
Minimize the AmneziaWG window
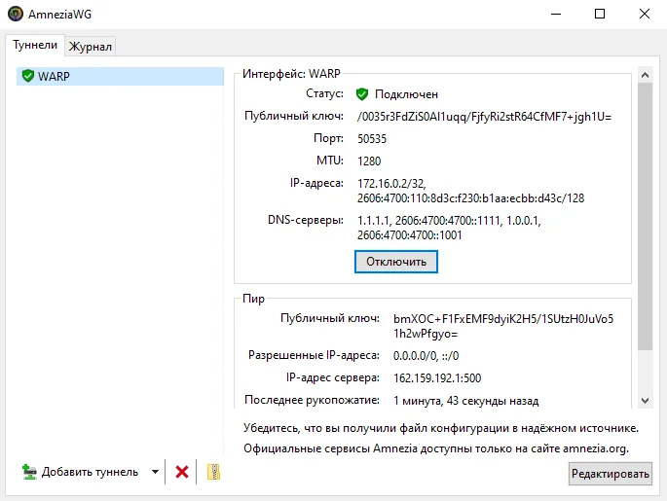[556, 14]
